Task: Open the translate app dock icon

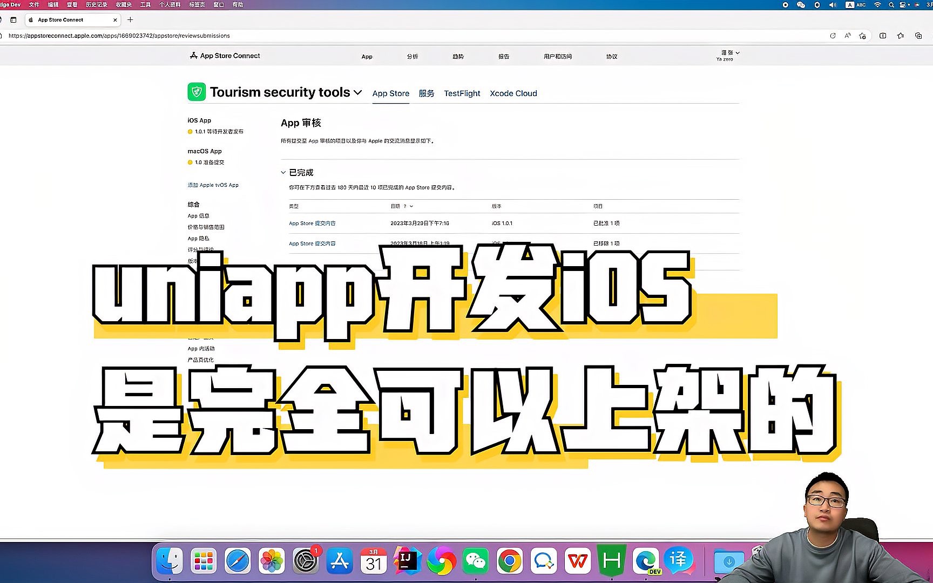Action: [679, 561]
